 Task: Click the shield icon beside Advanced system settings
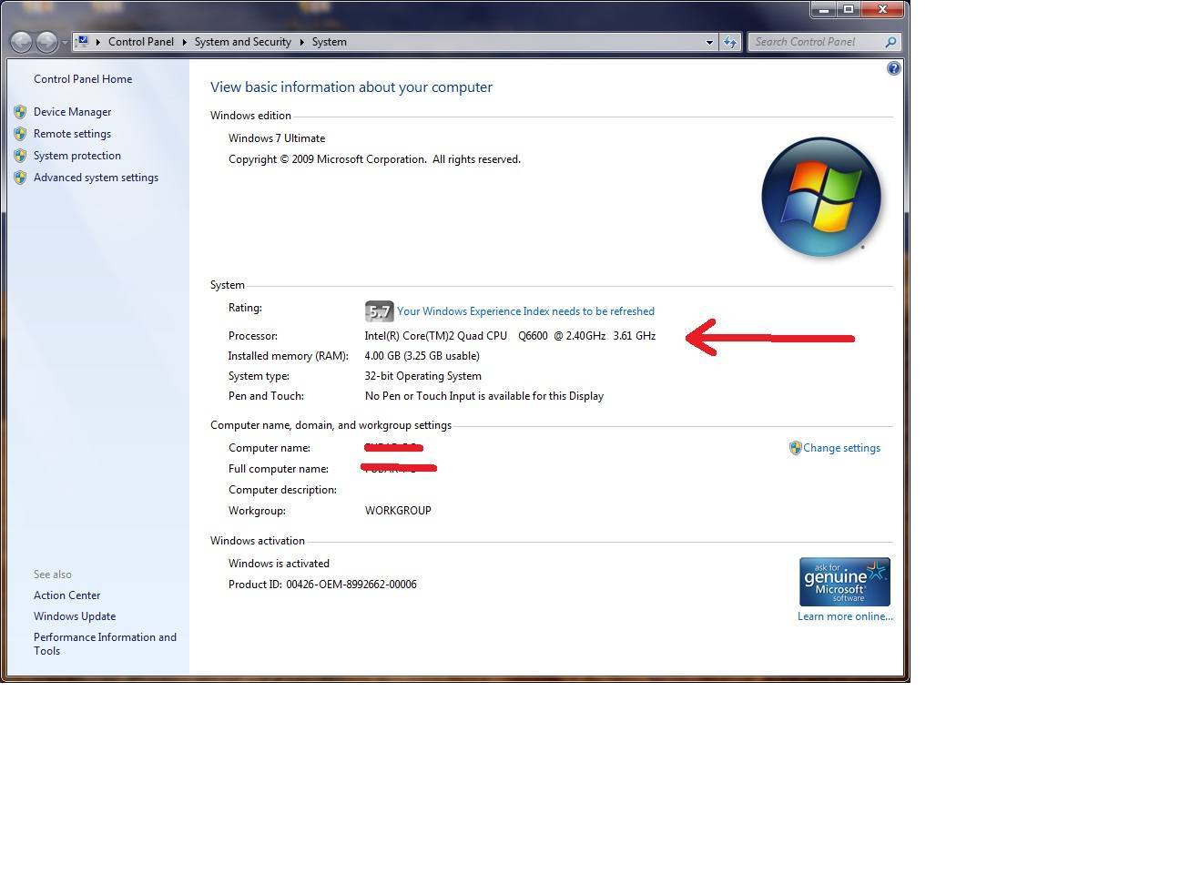tap(20, 178)
